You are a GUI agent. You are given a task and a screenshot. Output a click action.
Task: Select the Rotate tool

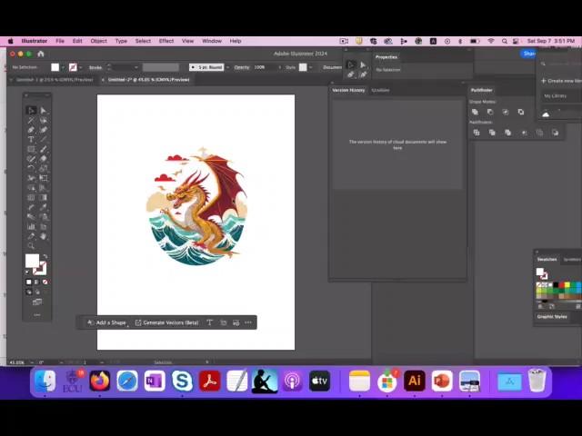(31, 168)
